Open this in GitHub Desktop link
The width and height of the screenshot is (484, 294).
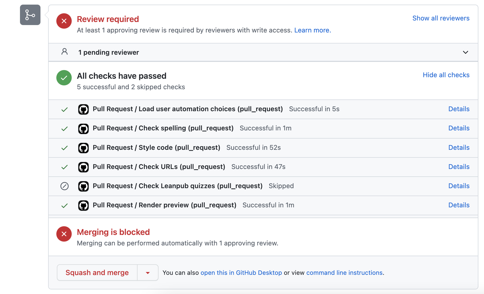[241, 273]
